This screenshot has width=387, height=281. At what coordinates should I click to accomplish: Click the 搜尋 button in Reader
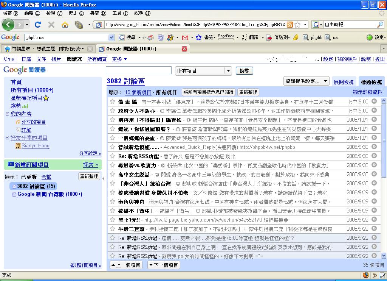pyautogui.click(x=245, y=71)
